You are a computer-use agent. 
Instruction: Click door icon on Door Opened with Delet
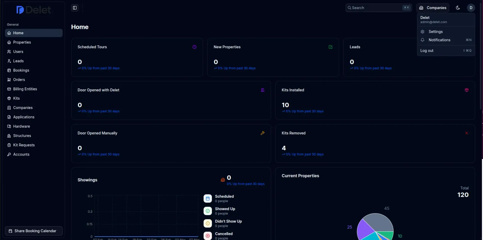tap(263, 90)
